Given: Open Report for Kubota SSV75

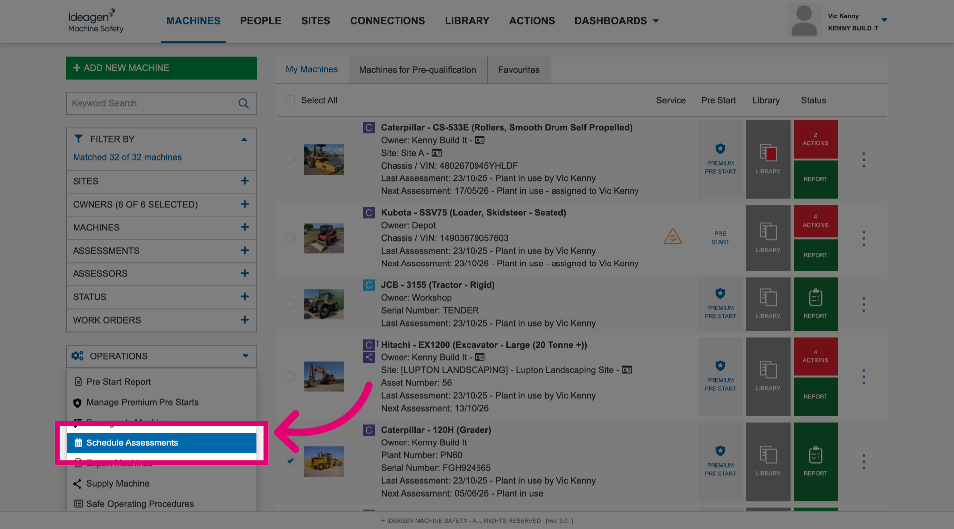Looking at the screenshot, I should 815,255.
